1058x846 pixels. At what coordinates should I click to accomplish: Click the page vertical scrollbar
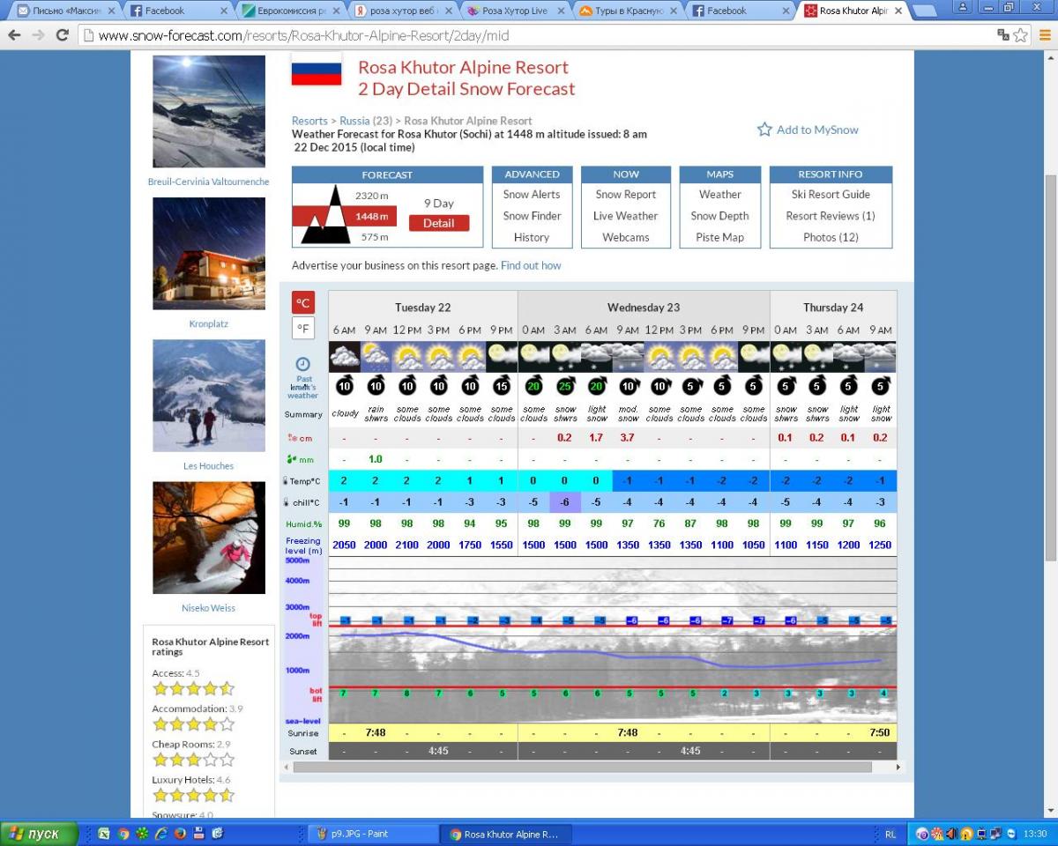1050,367
